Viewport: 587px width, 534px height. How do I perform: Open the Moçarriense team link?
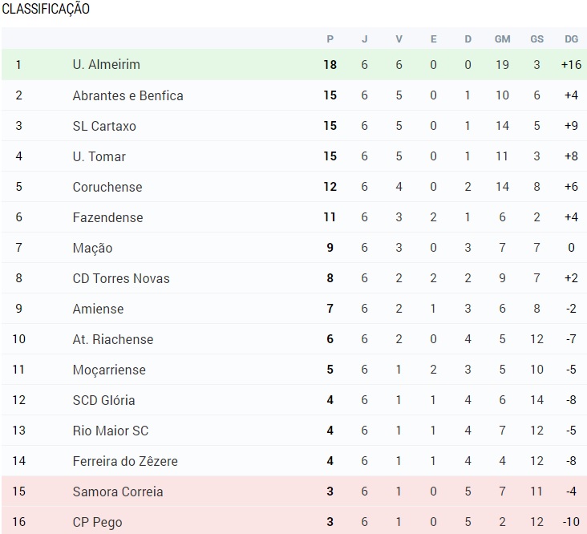tap(109, 370)
